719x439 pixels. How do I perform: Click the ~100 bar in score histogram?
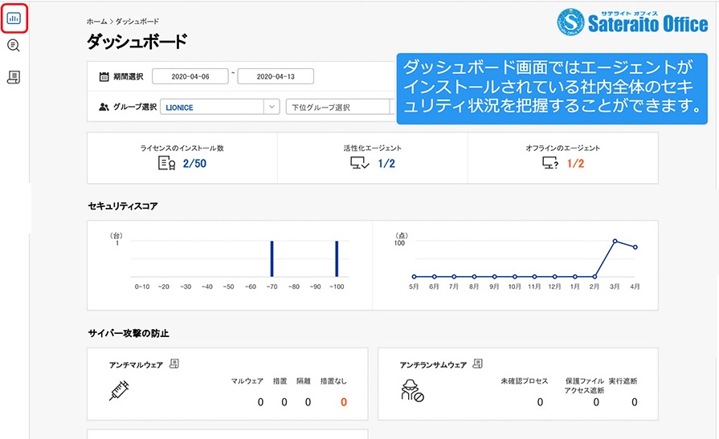(x=337, y=259)
